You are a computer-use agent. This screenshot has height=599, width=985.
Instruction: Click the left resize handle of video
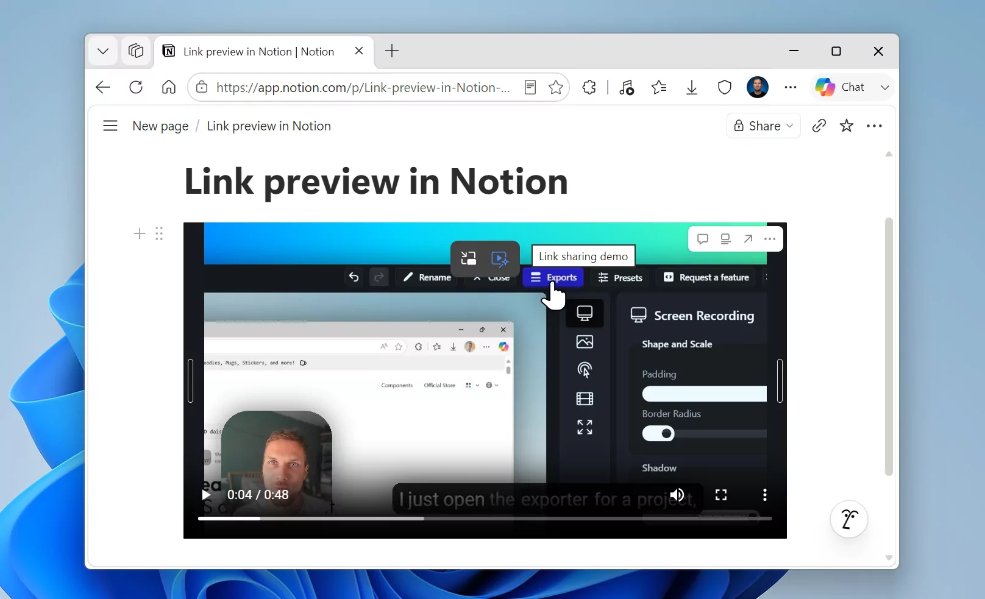pos(190,381)
